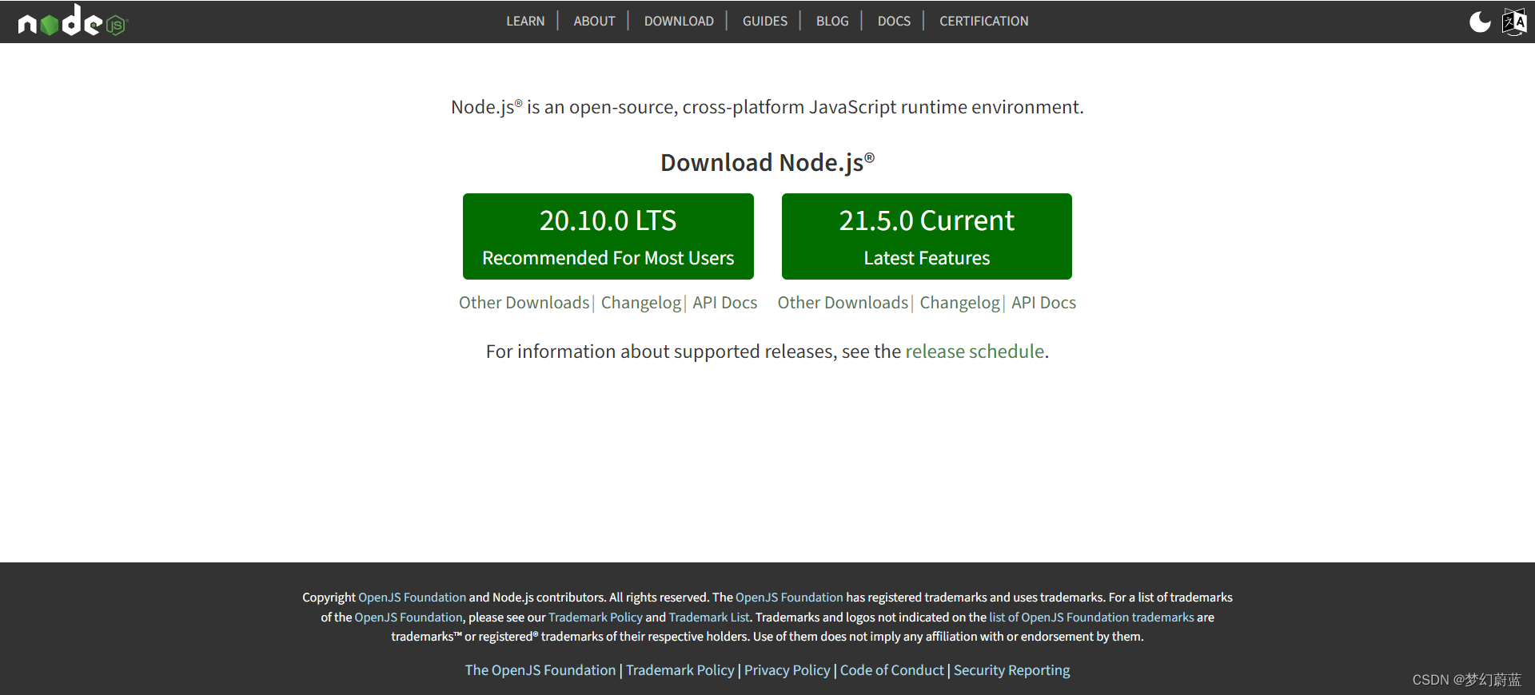This screenshot has height=695, width=1535.
Task: Open OpenJS Foundation link after Copyright
Action: (412, 598)
